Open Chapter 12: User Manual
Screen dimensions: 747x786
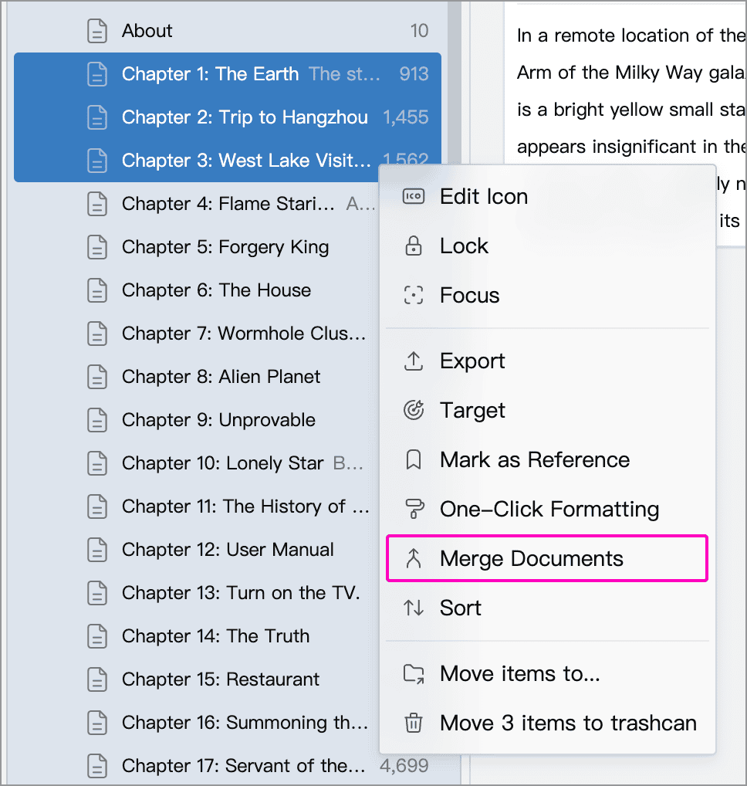(x=196, y=550)
